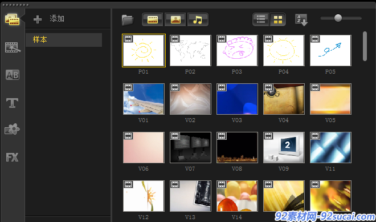The height and width of the screenshot is (222, 376).
Task: Select the V02 clip thumbnail
Action: [190, 99]
